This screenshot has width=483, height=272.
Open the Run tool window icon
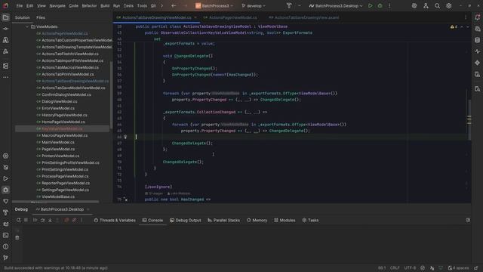pyautogui.click(x=5, y=178)
